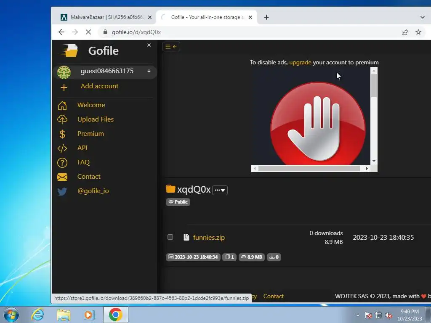This screenshot has width=431, height=323.
Task: Stop loading the page
Action: click(x=88, y=32)
